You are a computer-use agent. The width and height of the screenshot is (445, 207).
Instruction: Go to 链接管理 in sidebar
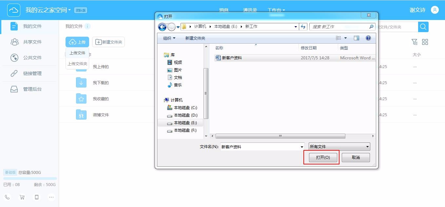tap(32, 73)
